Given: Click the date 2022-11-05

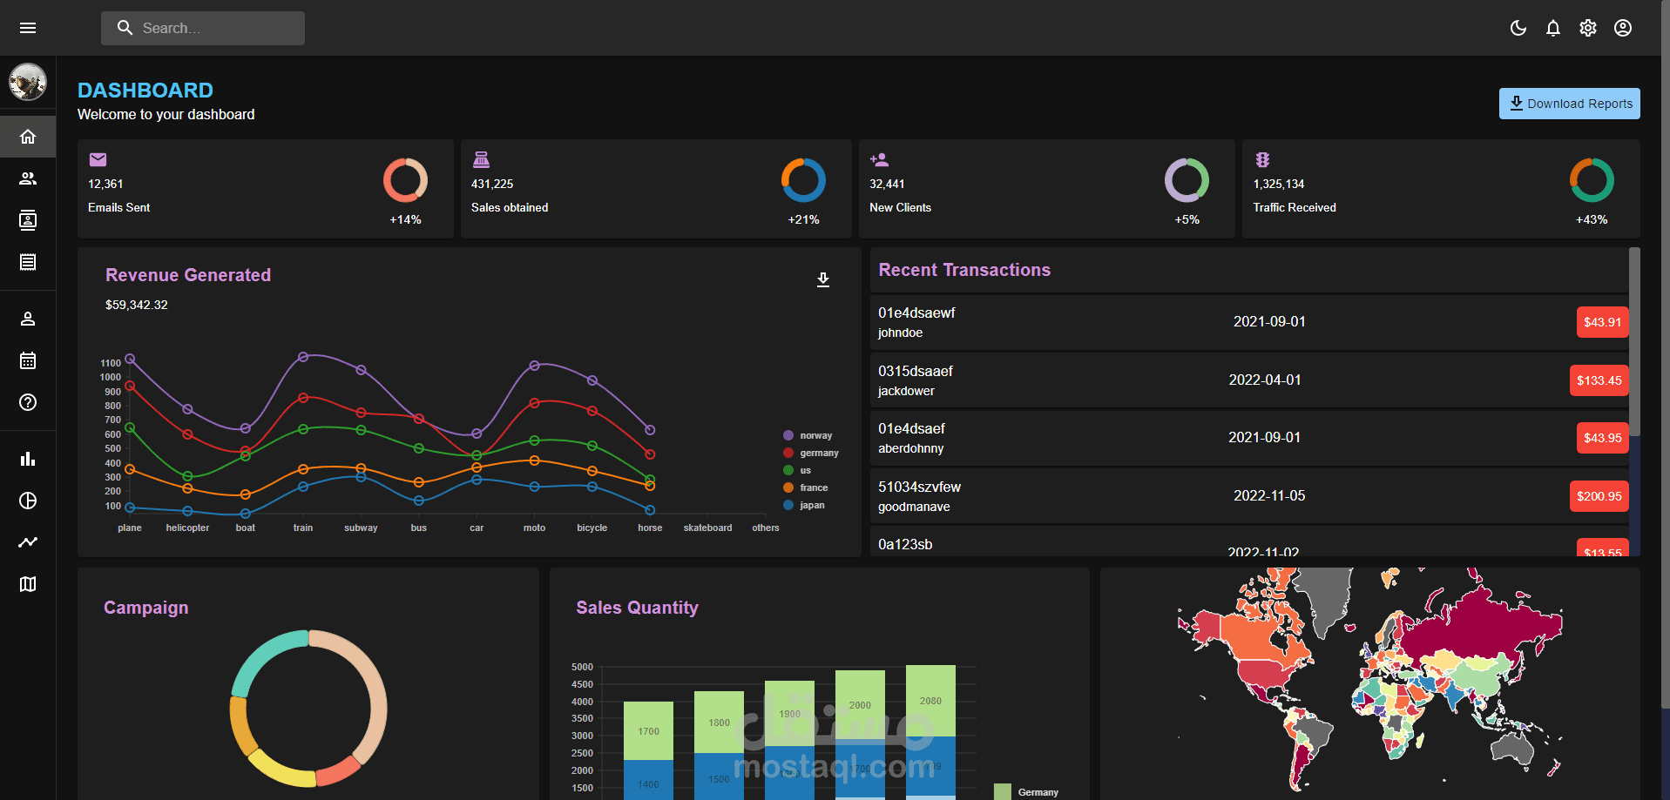Looking at the screenshot, I should coord(1269,495).
